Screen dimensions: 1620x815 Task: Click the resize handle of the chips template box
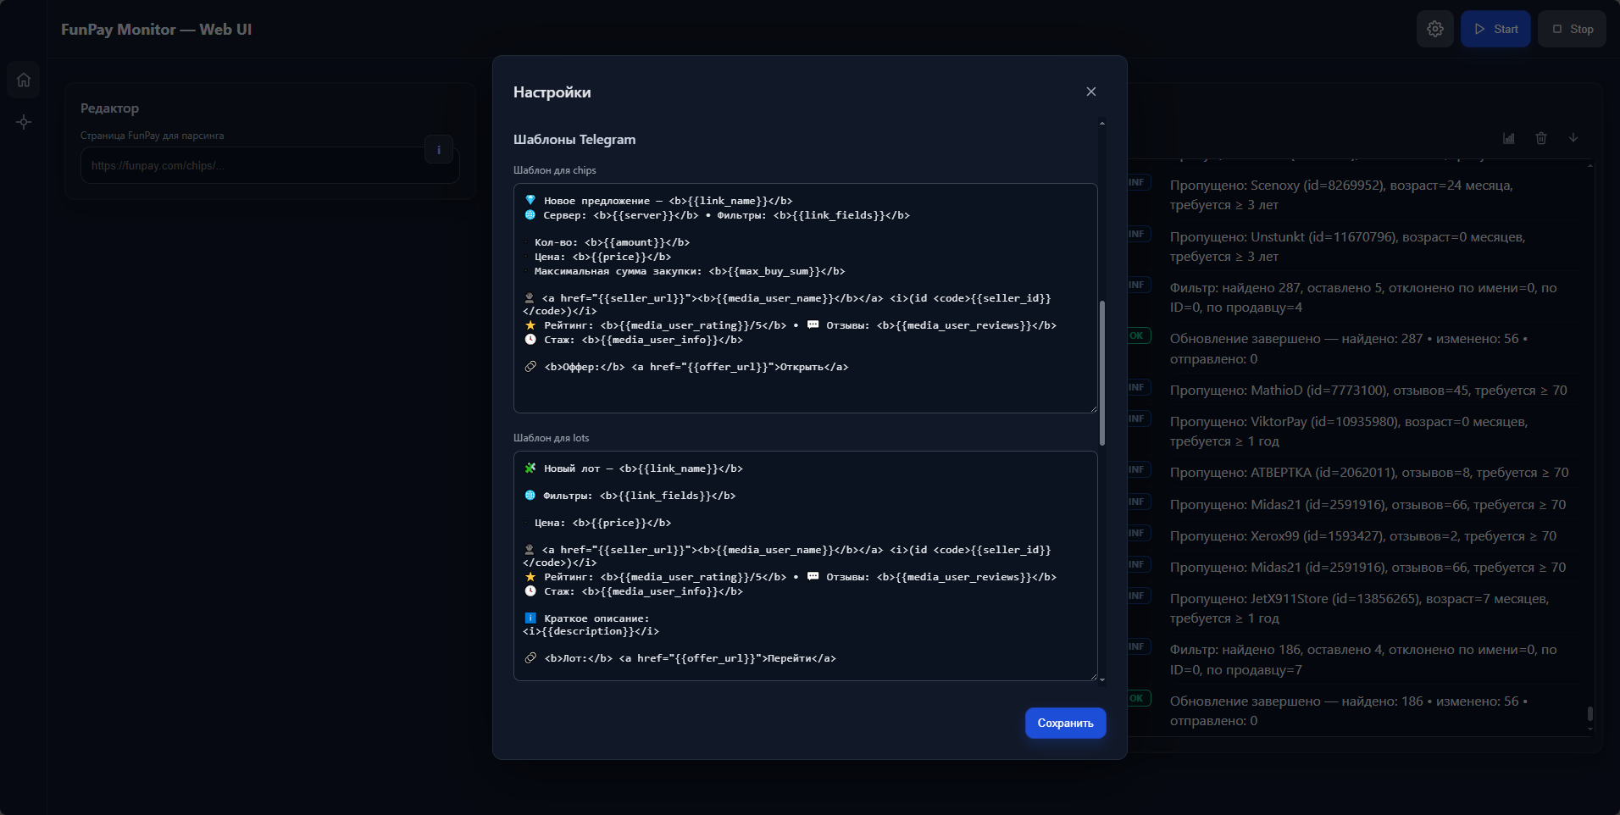(x=1093, y=409)
